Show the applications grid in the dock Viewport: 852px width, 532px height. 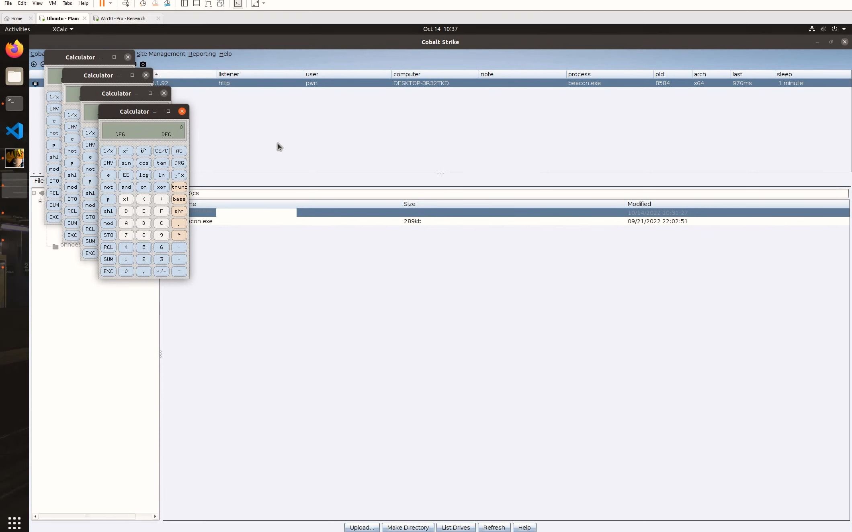(x=14, y=523)
